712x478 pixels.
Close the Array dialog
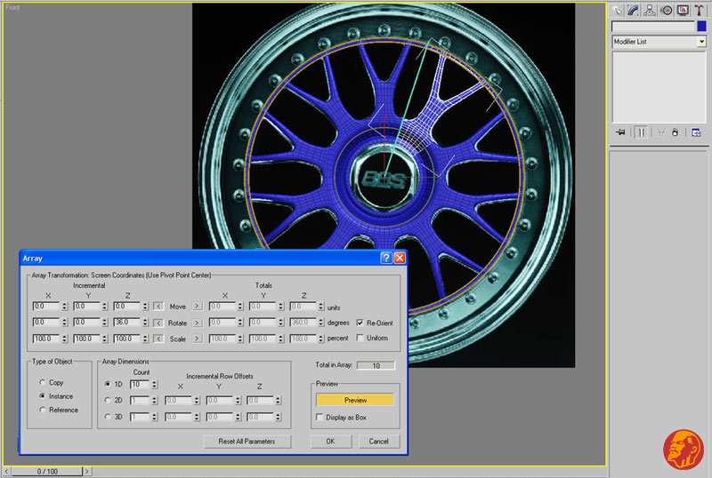400,258
